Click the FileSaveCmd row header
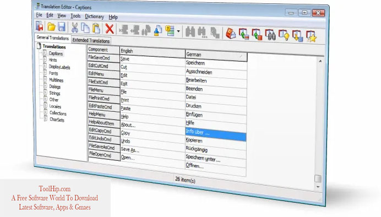 [x=104, y=58]
